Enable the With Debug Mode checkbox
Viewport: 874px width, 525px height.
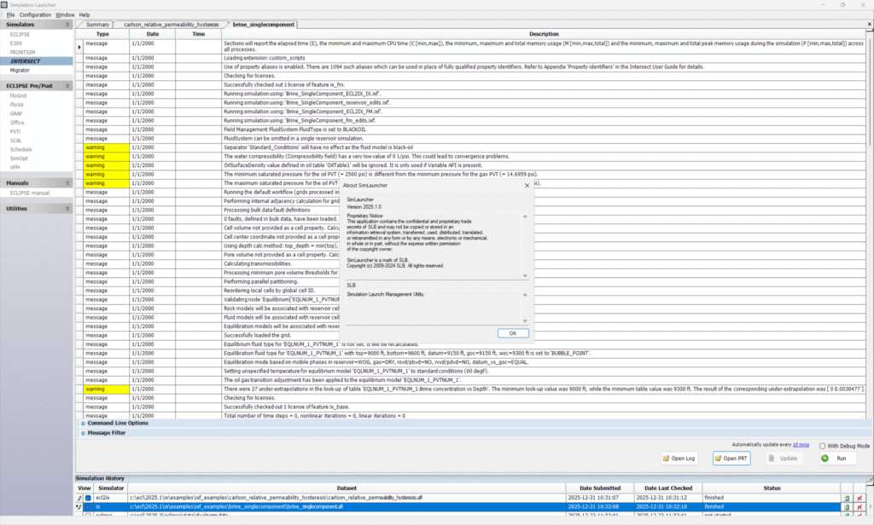click(821, 446)
